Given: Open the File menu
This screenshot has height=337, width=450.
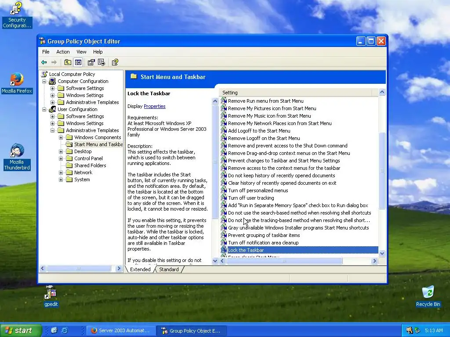Looking at the screenshot, I should [x=46, y=52].
